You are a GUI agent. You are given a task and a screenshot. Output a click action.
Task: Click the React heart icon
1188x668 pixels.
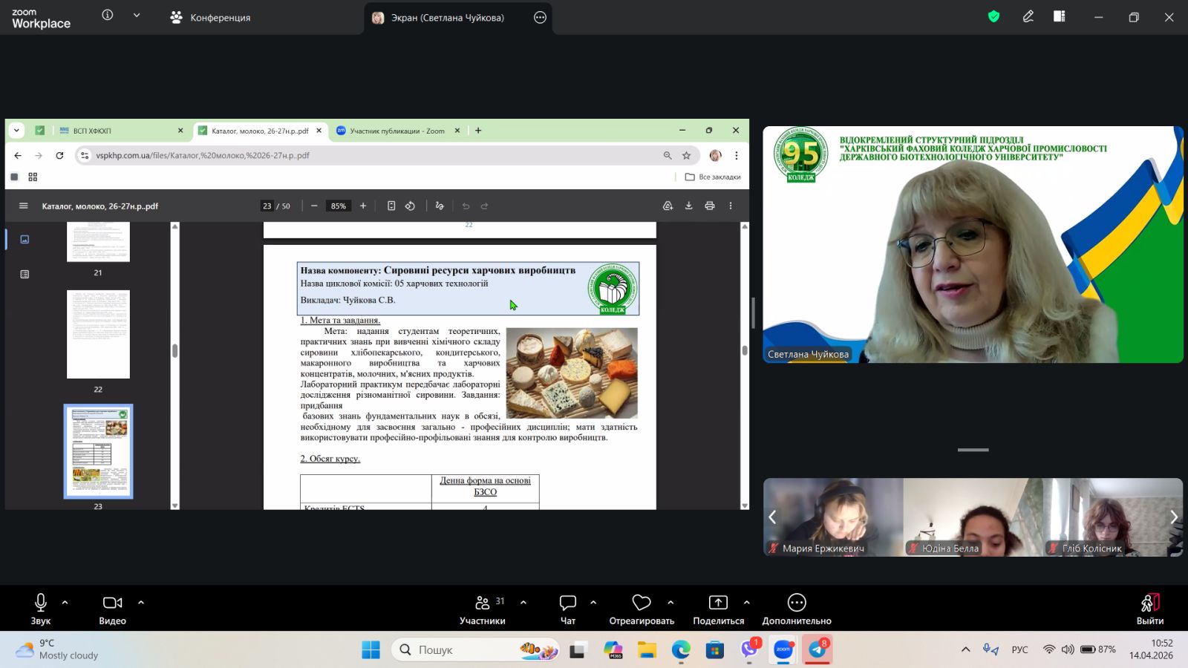coord(642,609)
